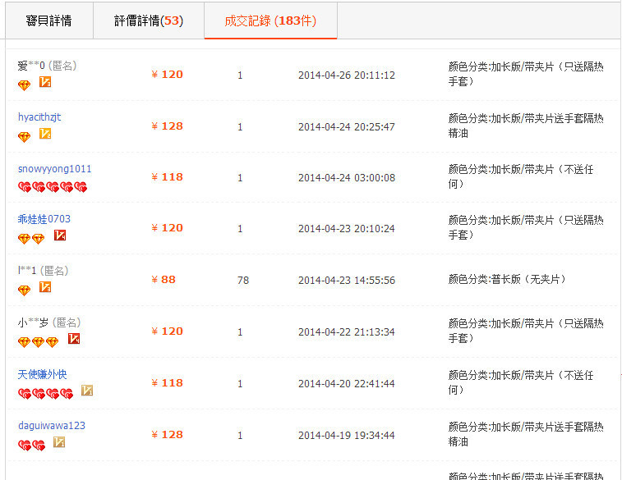622x480 pixels.
Task: Click 颜色分类:普长版（无夹片） description
Action: (x=507, y=280)
